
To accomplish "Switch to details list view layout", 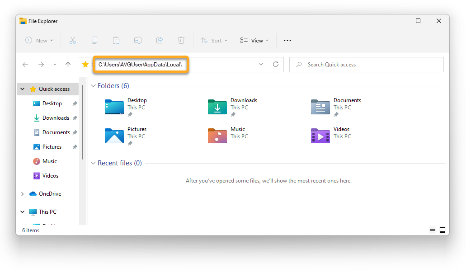I will pos(433,230).
